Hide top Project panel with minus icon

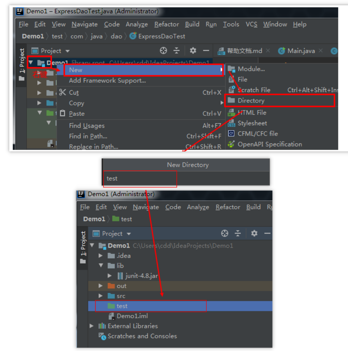click(x=206, y=51)
